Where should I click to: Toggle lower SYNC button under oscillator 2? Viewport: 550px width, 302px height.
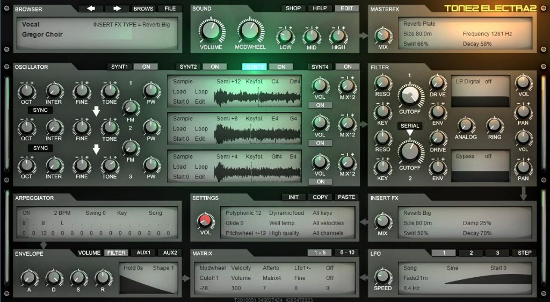coord(40,148)
